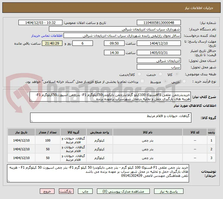This screenshot has width=223, height=199.
Task: Click بذر چمن in row 2
Action: [148, 149]
